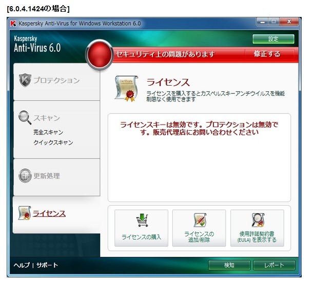Click the update globe icon
This screenshot has width=313, height=281.
pyautogui.click(x=25, y=176)
